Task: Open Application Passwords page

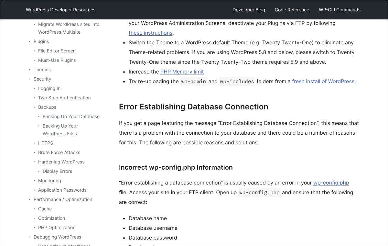Action: click(62, 190)
